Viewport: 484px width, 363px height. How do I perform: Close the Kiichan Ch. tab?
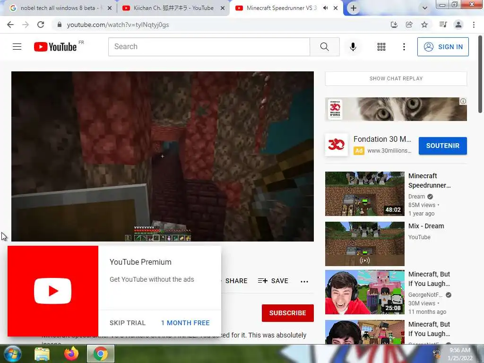tap(223, 9)
